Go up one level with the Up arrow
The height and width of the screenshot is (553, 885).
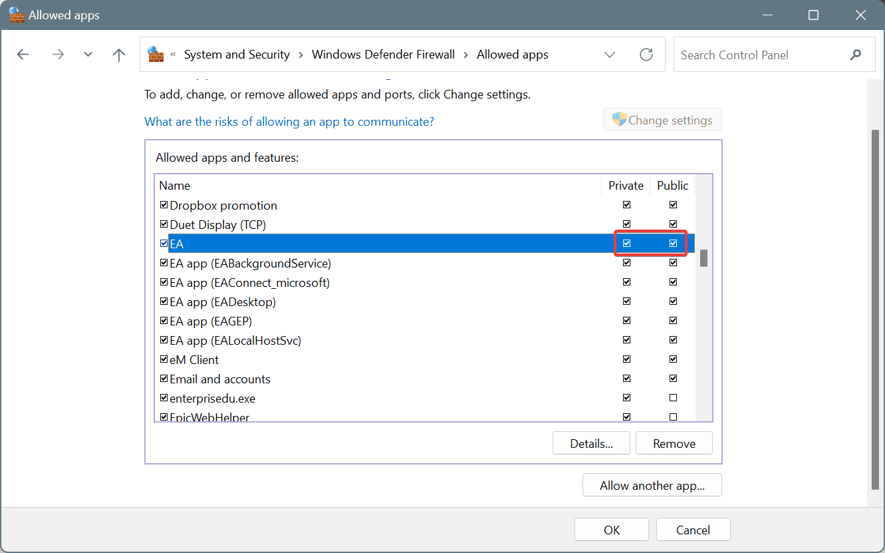[119, 55]
